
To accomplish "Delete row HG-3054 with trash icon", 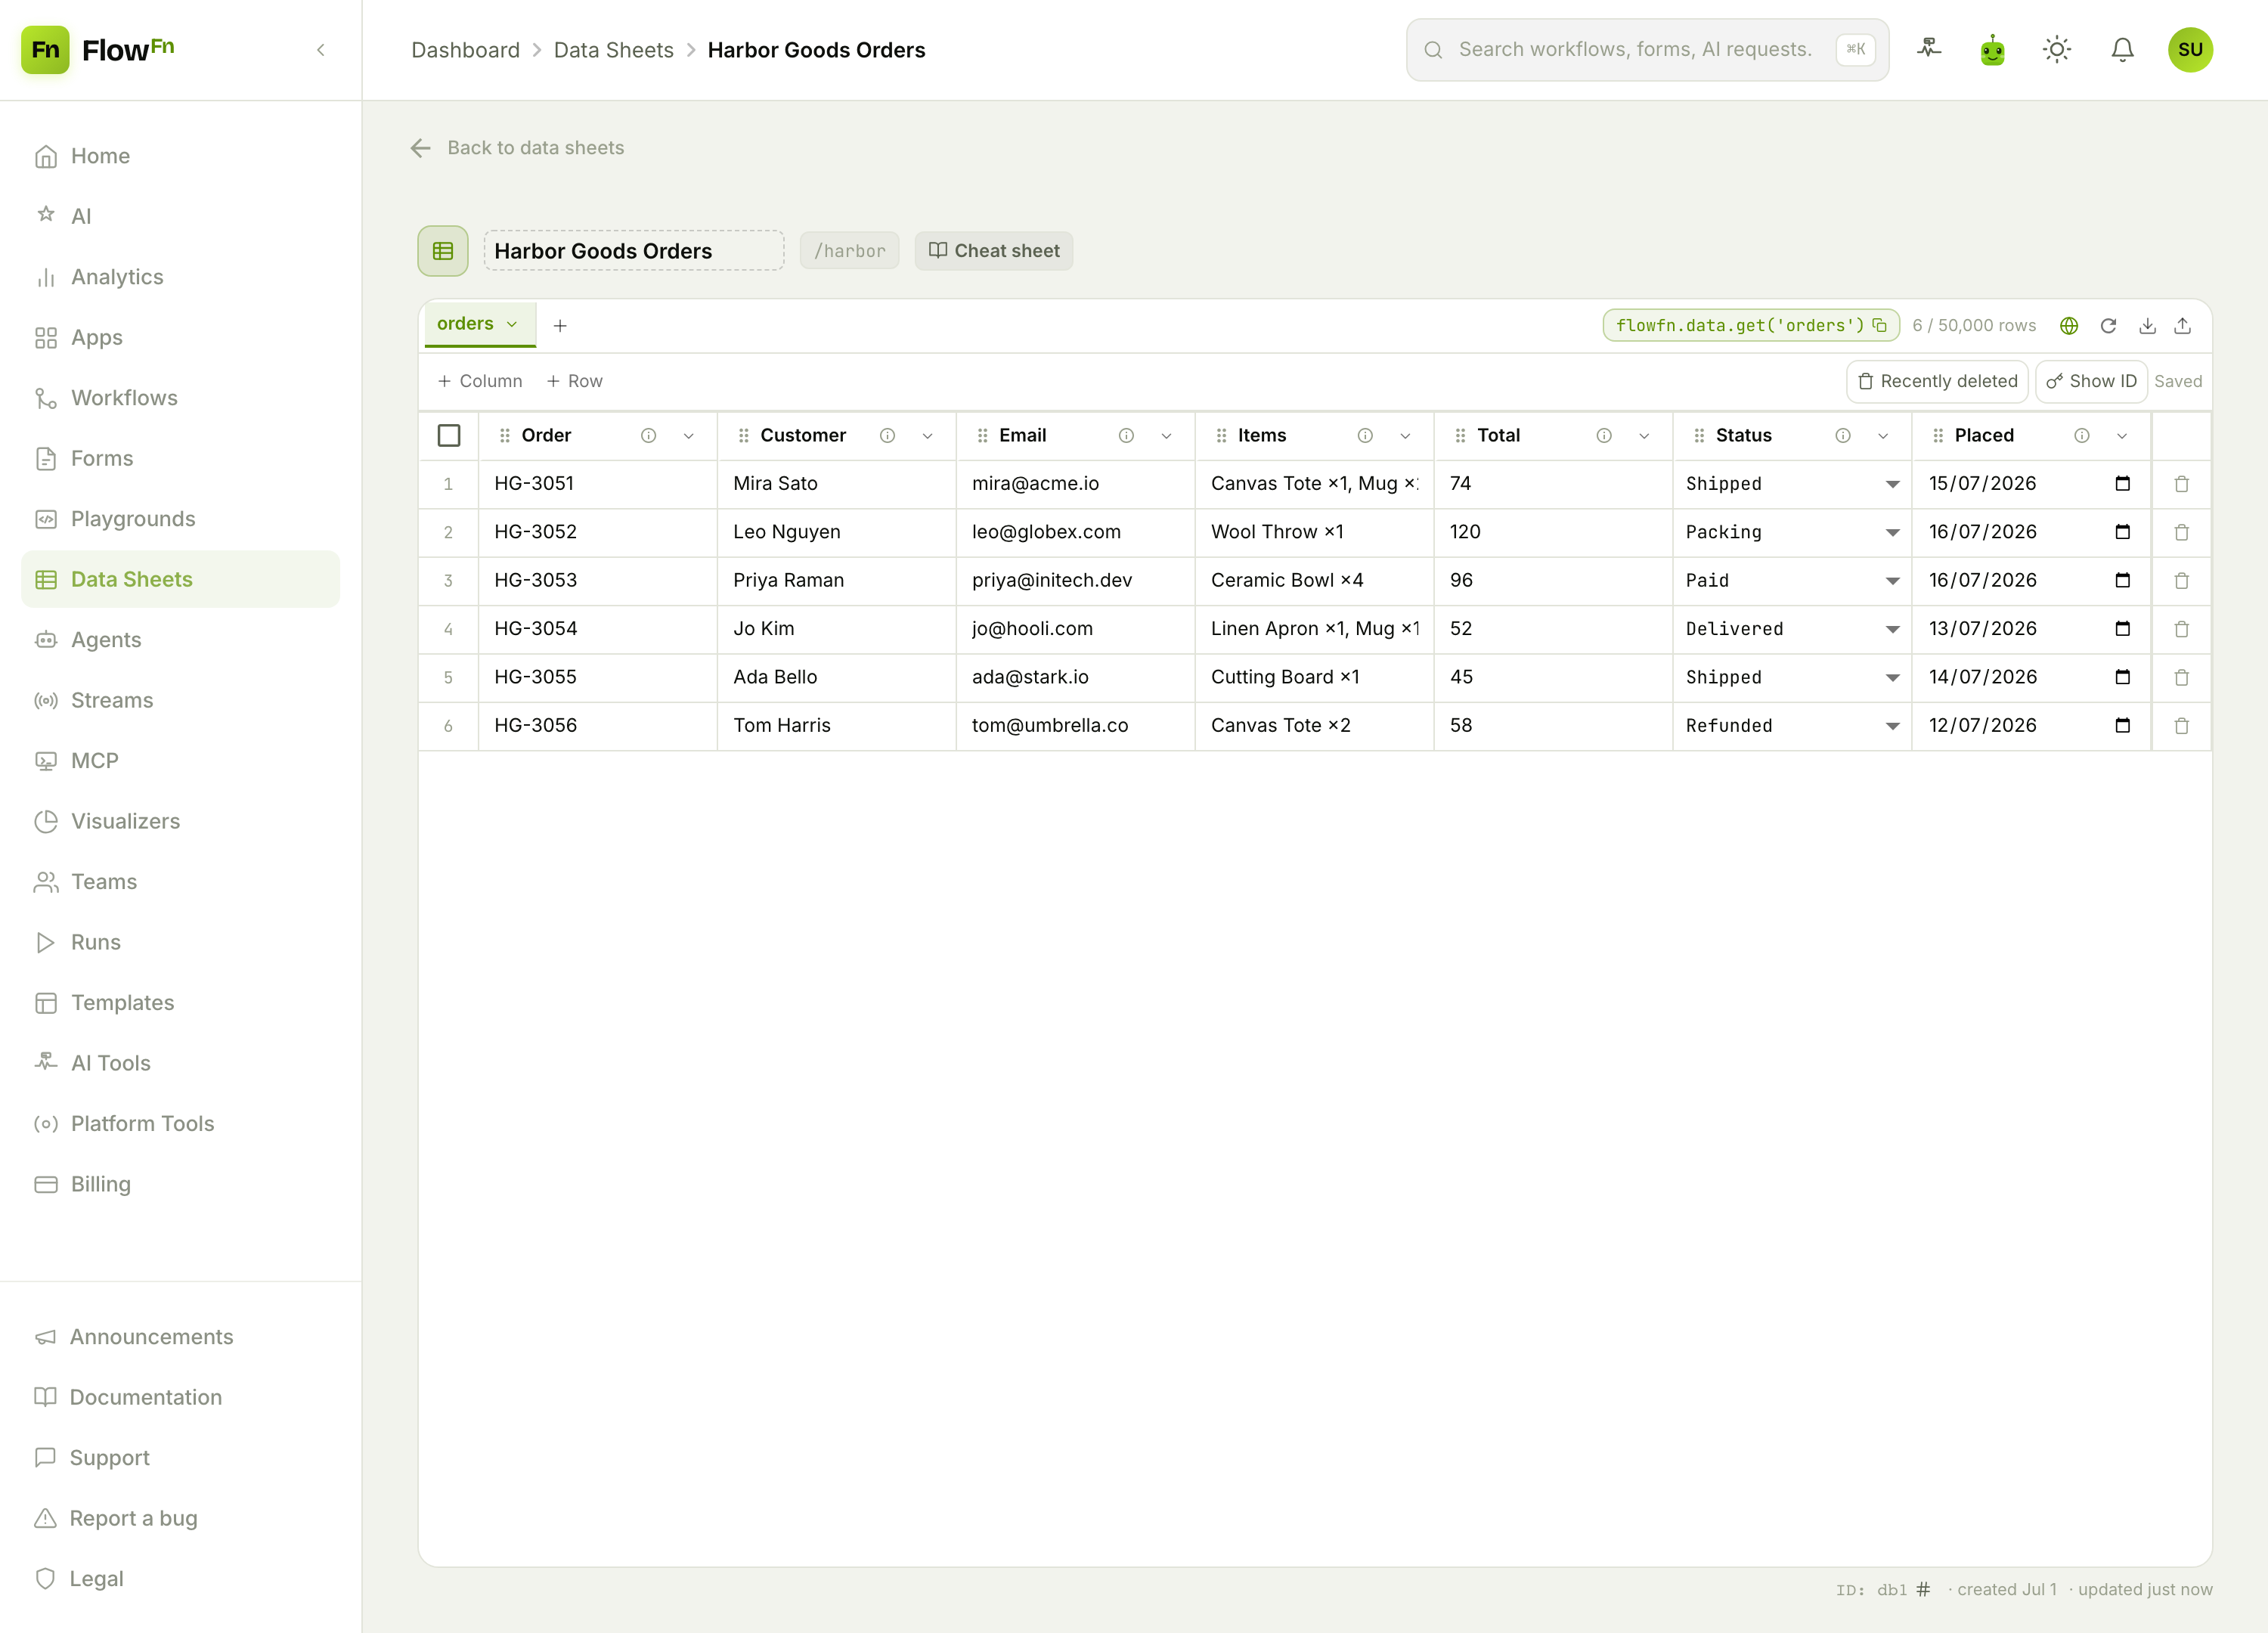I will click(x=2182, y=629).
